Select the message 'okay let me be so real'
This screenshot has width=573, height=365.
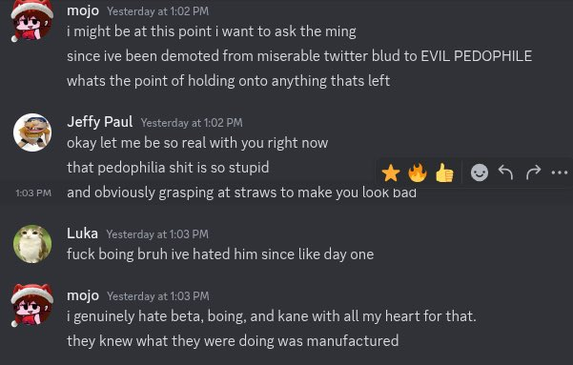pyautogui.click(x=197, y=143)
